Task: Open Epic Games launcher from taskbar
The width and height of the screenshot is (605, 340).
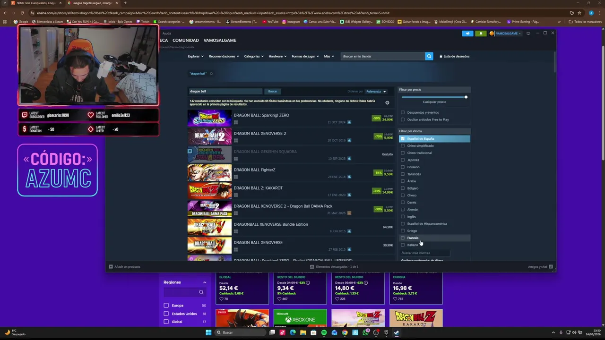Action: tap(386, 332)
